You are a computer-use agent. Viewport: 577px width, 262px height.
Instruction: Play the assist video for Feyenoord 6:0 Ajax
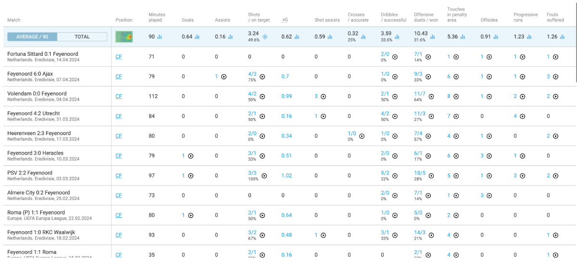(x=224, y=76)
